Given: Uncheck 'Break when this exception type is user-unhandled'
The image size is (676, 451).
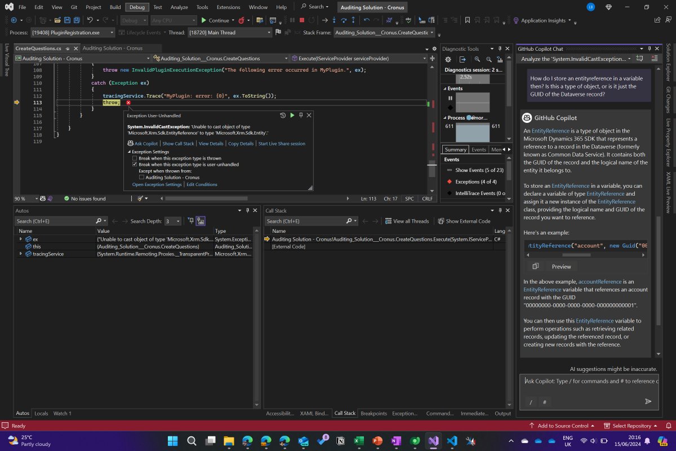Looking at the screenshot, I should (135, 165).
